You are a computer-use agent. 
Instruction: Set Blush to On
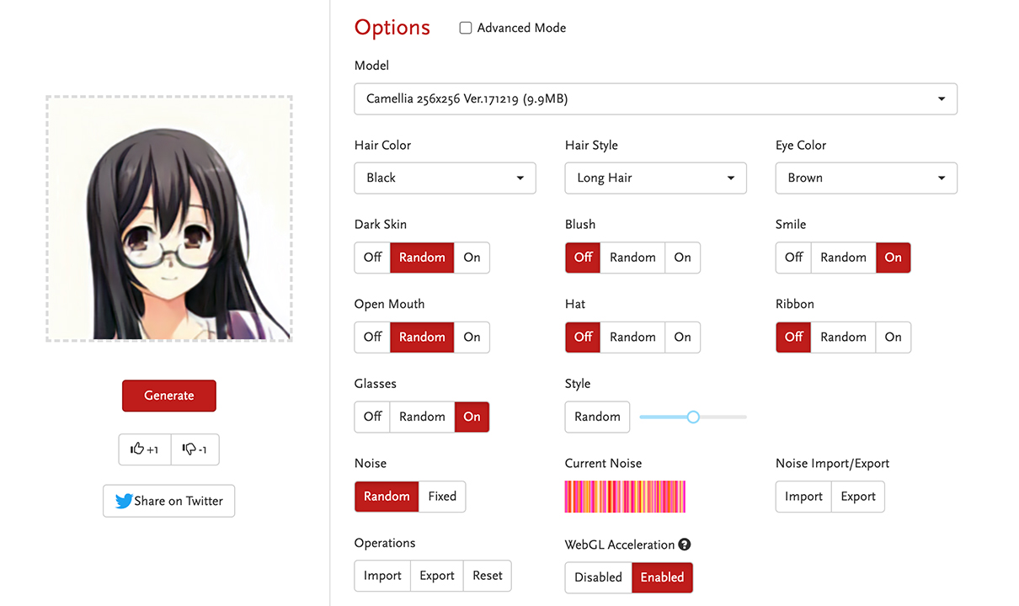[x=682, y=258]
